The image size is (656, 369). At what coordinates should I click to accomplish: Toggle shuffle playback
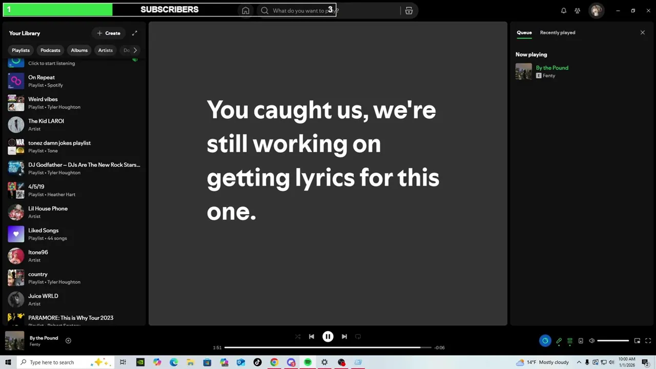click(298, 337)
